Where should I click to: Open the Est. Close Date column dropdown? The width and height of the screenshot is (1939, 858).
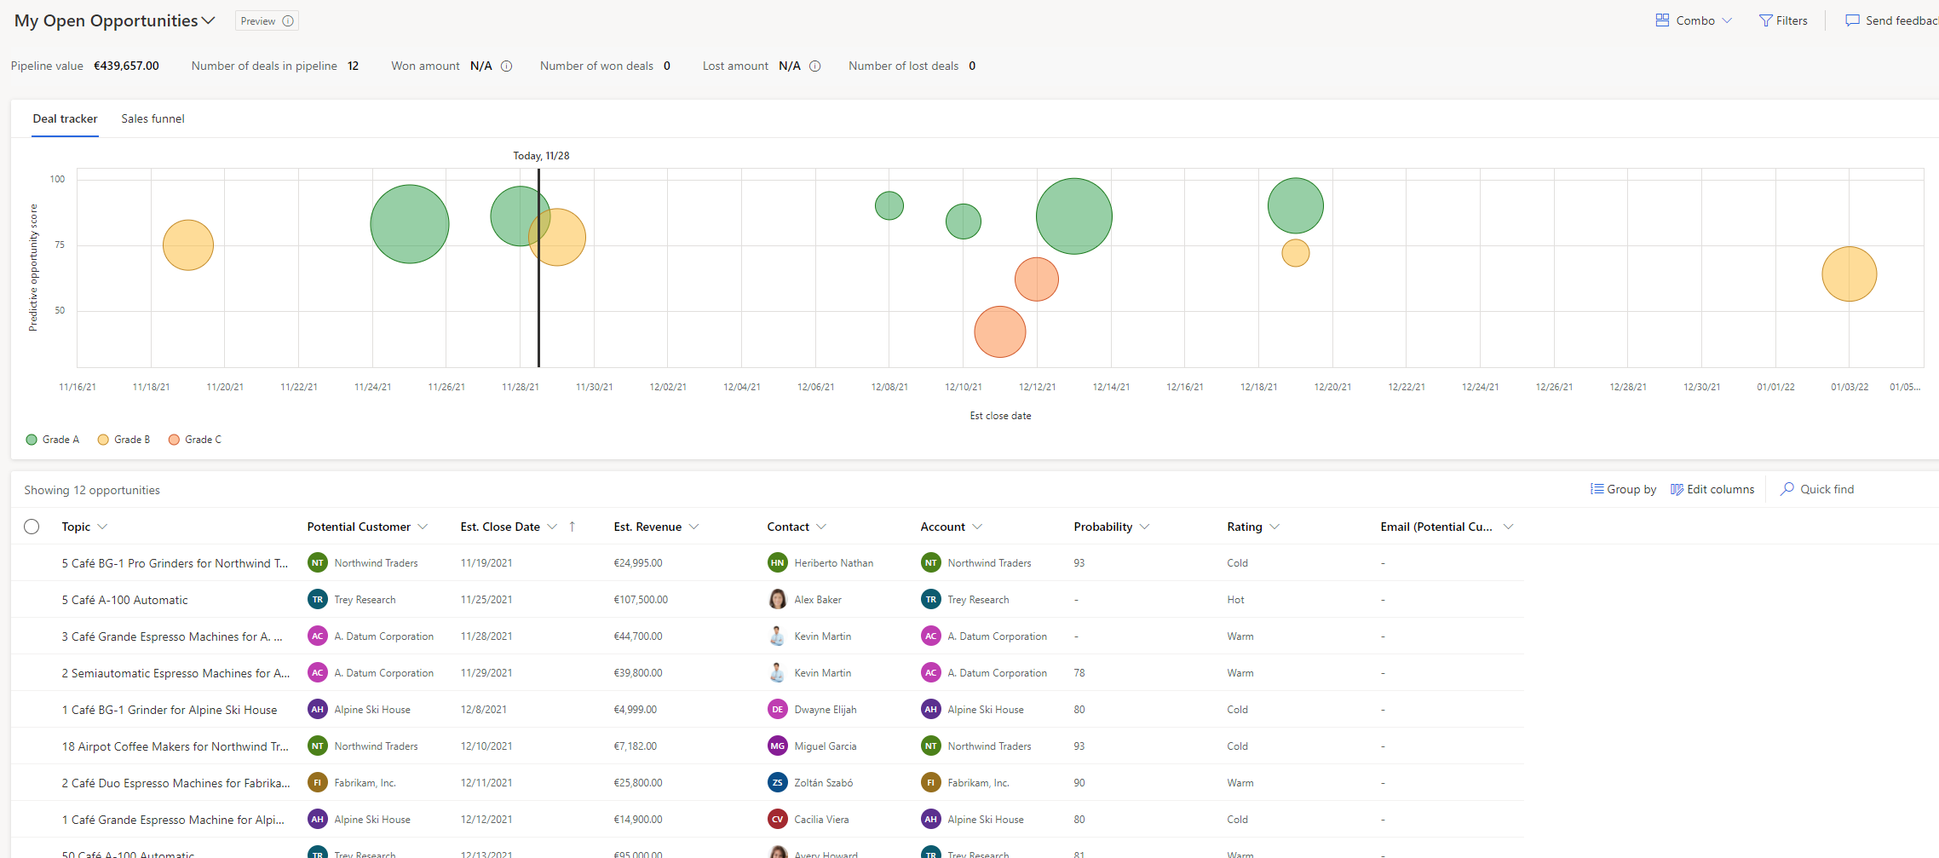(554, 527)
